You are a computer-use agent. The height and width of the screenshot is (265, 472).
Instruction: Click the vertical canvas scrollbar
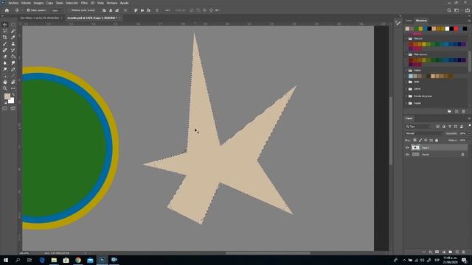pyautogui.click(x=391, y=131)
